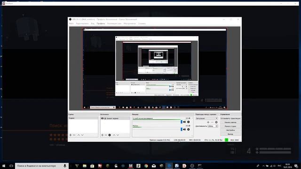Open the Настройки button
The height and width of the screenshot is (169, 301).
pos(230,130)
